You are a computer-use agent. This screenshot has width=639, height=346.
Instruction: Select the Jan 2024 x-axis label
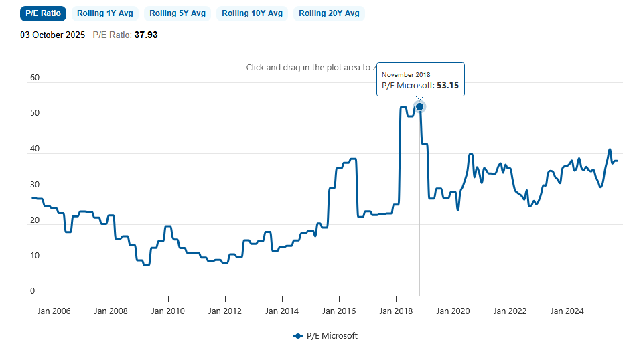pos(567,311)
